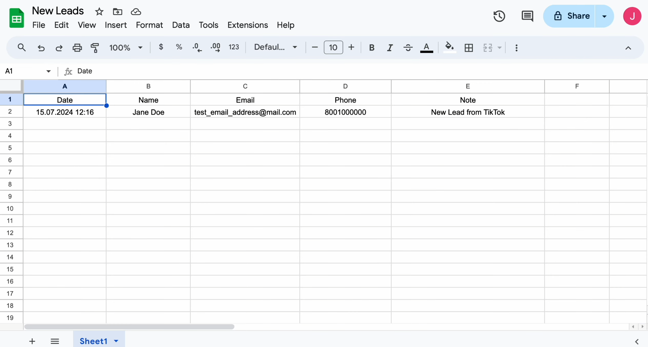
Task: Decrease decimal places
Action: click(197, 47)
